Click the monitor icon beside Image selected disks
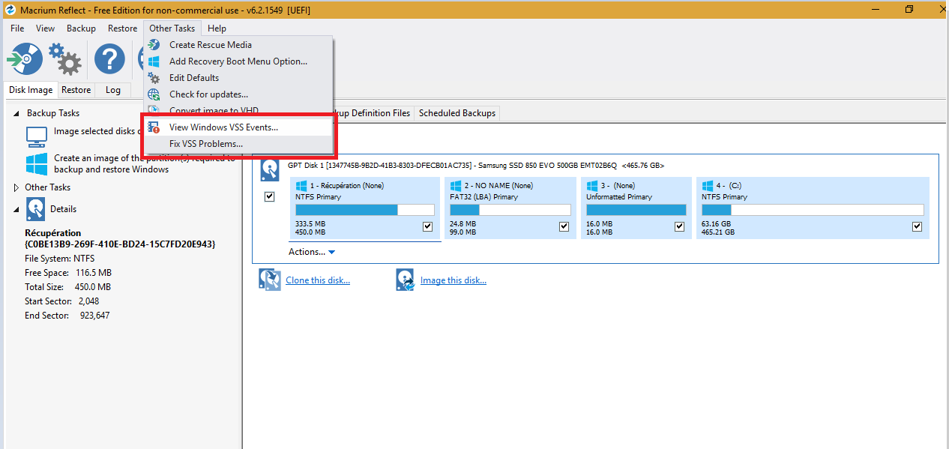 pyautogui.click(x=37, y=136)
